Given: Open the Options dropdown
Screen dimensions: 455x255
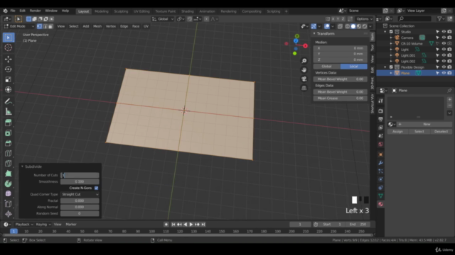Looking at the screenshot, I should click(365, 19).
